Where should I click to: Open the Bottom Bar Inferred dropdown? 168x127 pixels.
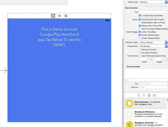[153, 2]
